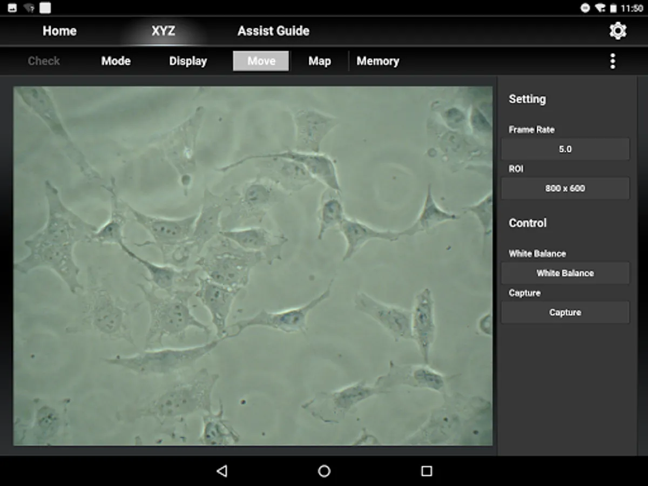Tap the battery icon in status bar

613,8
